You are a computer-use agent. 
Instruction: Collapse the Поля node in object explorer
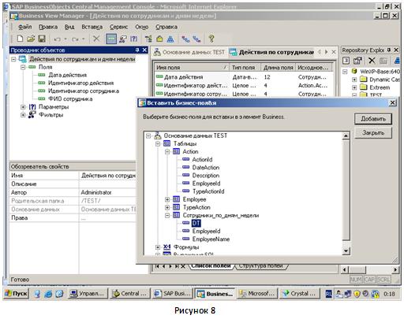click(23, 67)
